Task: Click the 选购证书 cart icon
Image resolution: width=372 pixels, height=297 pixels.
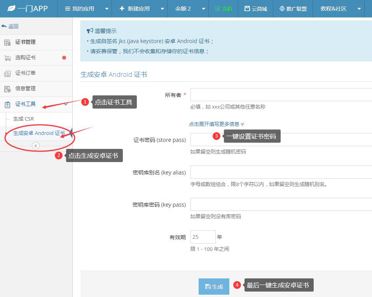Action: (8, 58)
